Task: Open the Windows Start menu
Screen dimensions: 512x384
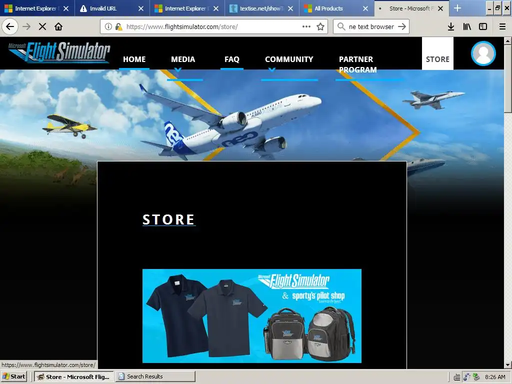Action: 14,376
